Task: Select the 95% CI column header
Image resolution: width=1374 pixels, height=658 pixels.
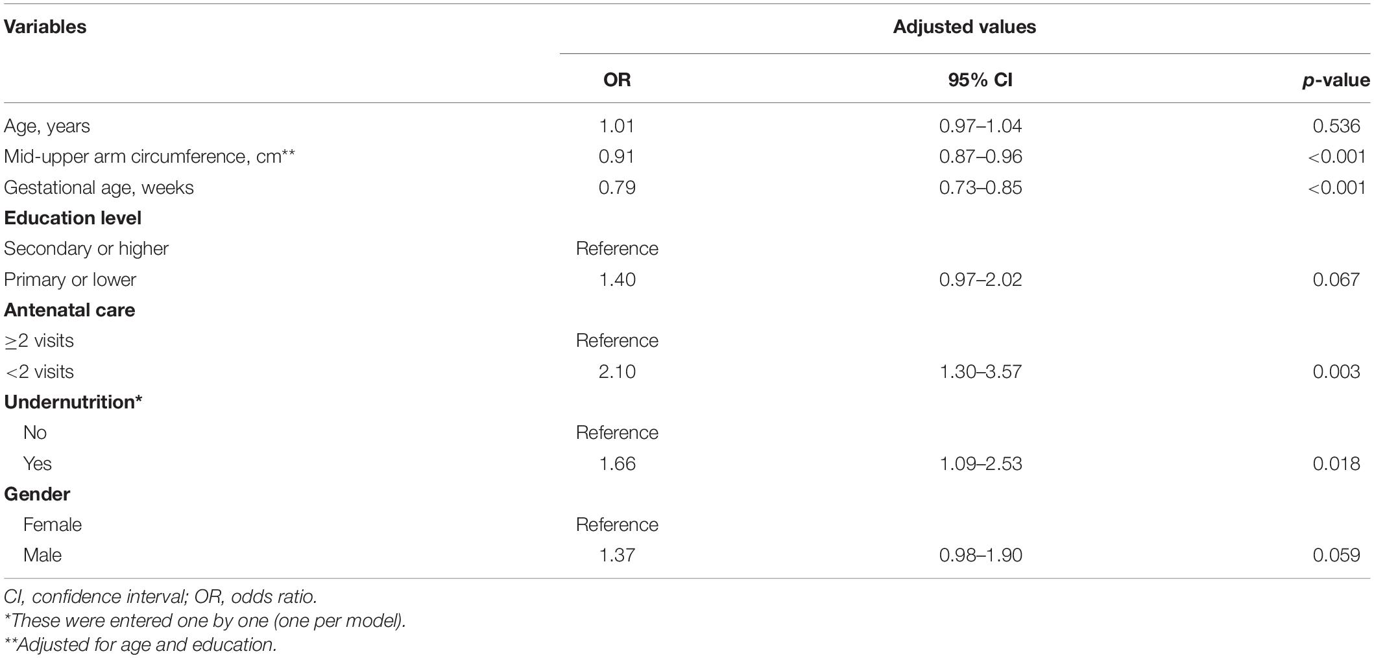Action: pos(980,80)
